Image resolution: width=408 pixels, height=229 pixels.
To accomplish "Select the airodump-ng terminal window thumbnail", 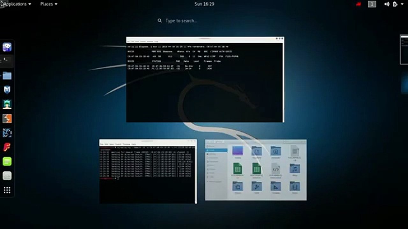I will click(x=205, y=80).
